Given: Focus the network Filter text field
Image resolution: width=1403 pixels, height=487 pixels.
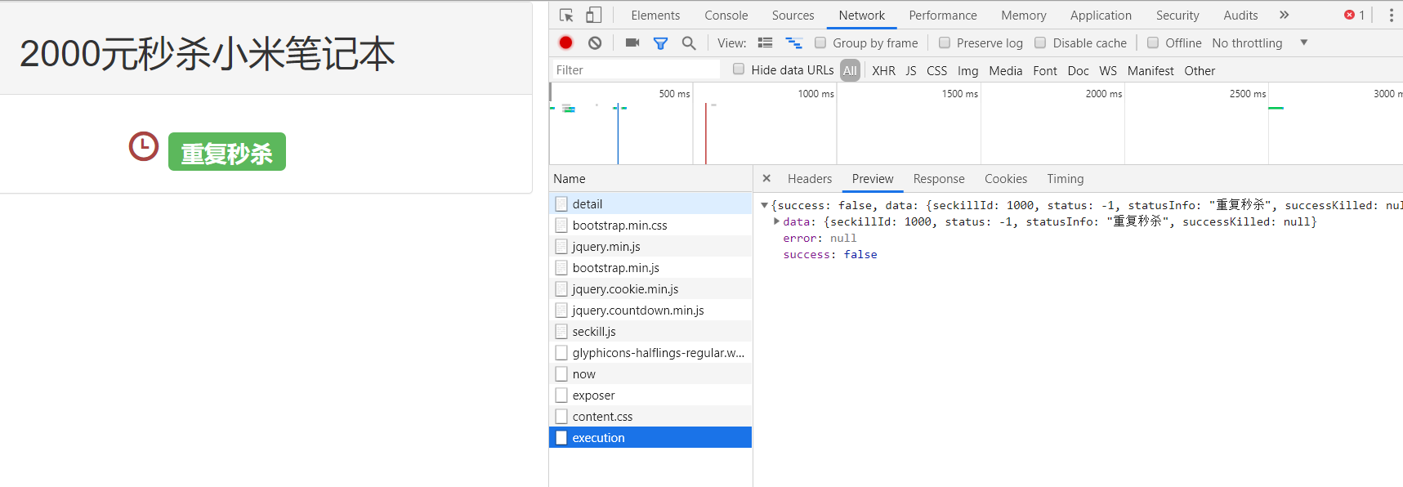Looking at the screenshot, I should click(x=637, y=69).
